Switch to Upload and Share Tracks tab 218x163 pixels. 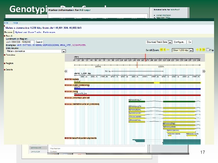(28, 32)
